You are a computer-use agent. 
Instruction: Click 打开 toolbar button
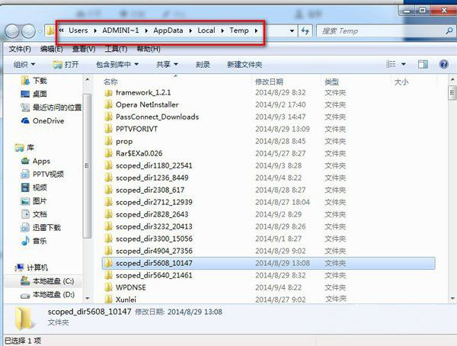click(66, 64)
